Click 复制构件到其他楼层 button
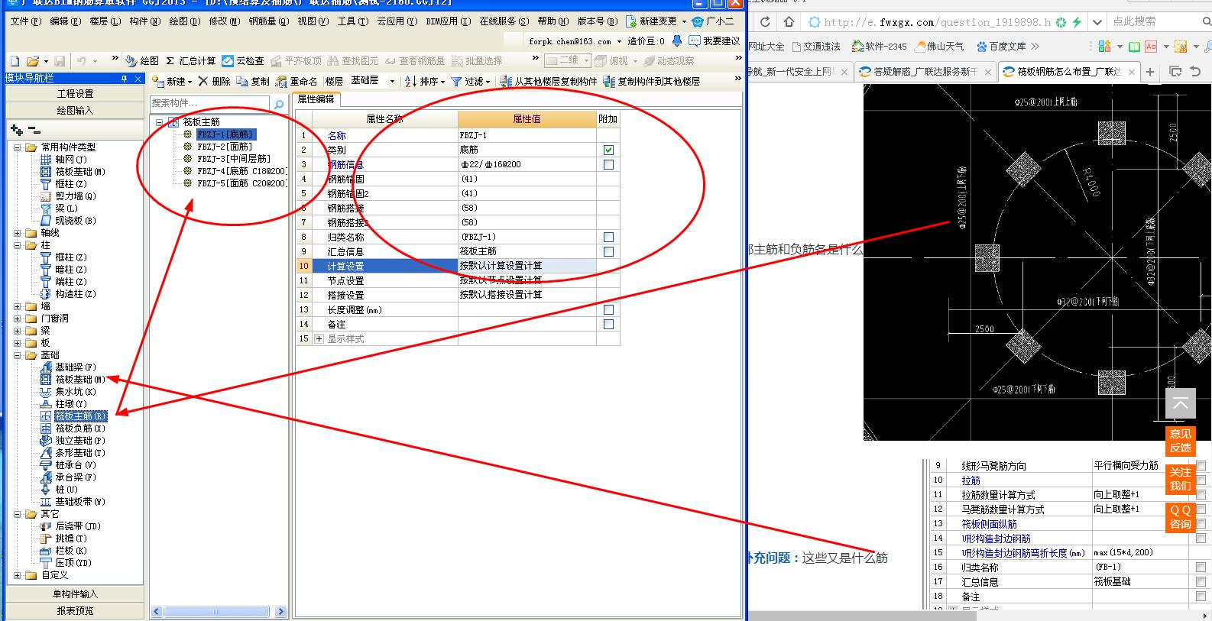The width and height of the screenshot is (1212, 621). tap(652, 81)
